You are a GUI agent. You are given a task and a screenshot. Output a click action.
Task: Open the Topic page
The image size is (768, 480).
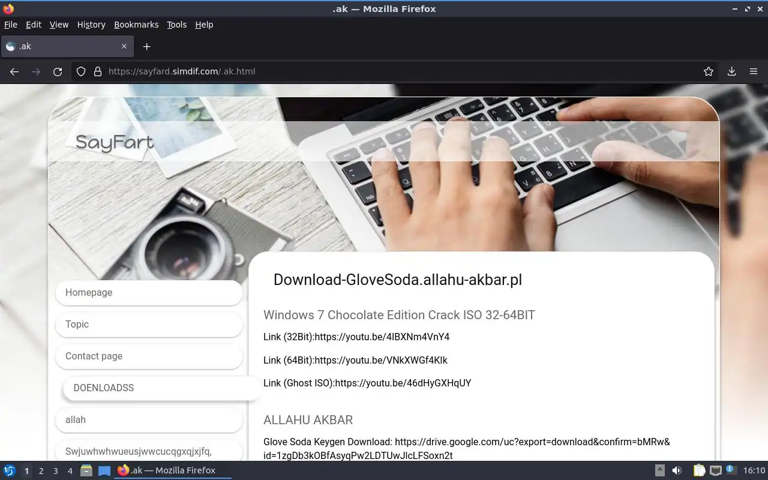click(x=149, y=325)
